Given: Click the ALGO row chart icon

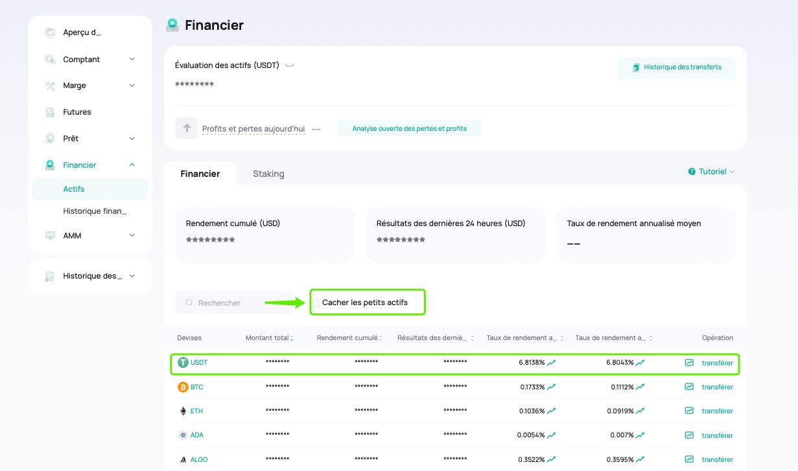Looking at the screenshot, I should pyautogui.click(x=689, y=459).
